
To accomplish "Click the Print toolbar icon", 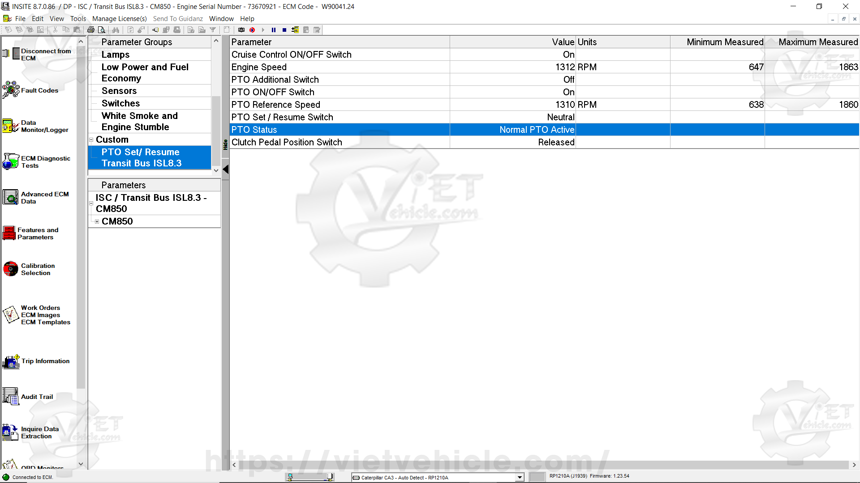I will (91, 30).
